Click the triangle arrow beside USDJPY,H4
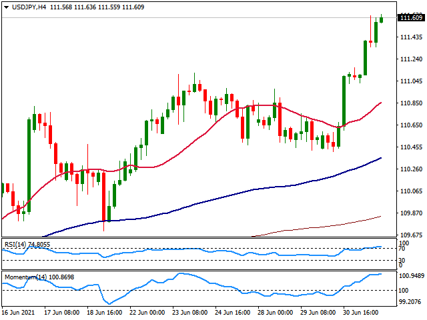 point(7,7)
